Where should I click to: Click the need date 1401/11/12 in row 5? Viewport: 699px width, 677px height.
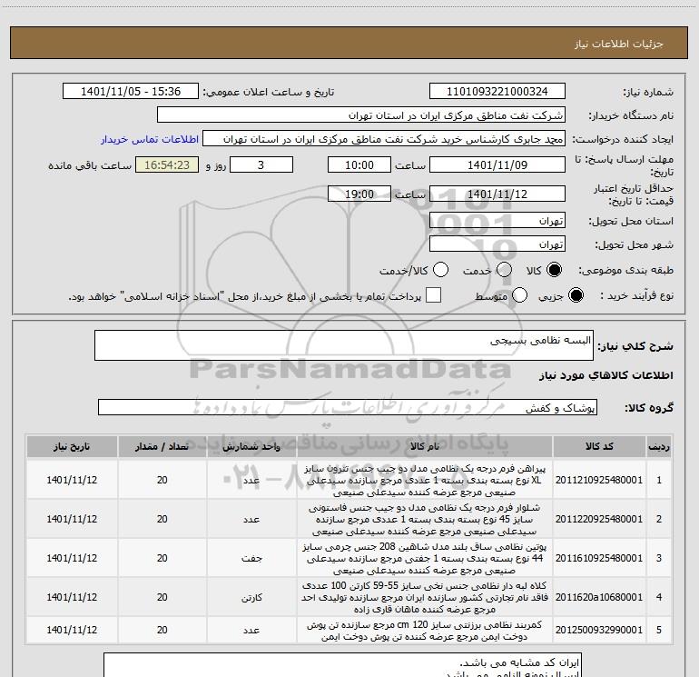tap(72, 630)
